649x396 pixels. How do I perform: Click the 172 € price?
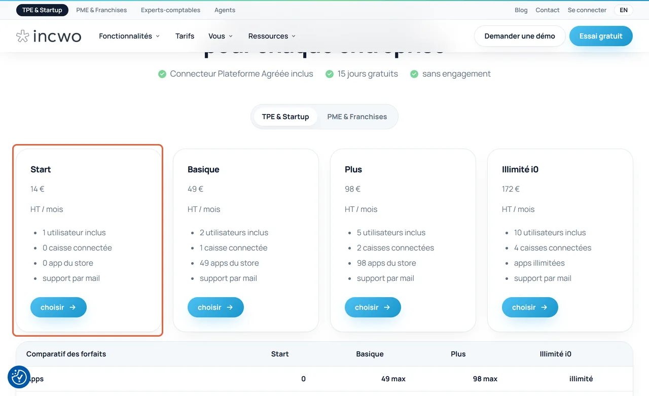coord(511,189)
